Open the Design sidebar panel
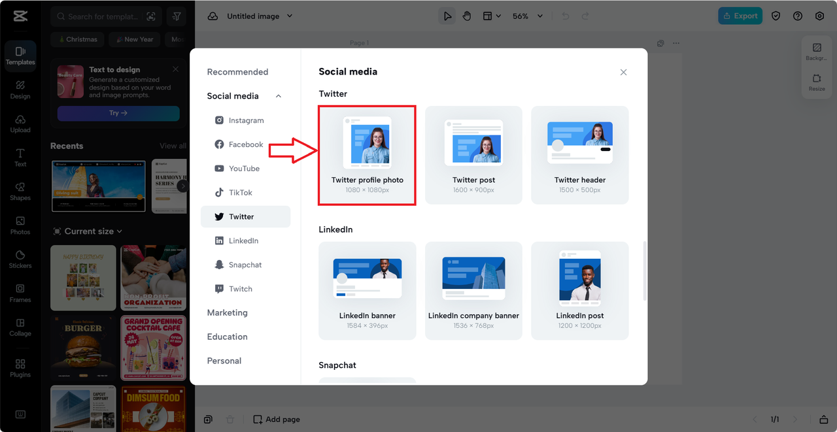 20,90
